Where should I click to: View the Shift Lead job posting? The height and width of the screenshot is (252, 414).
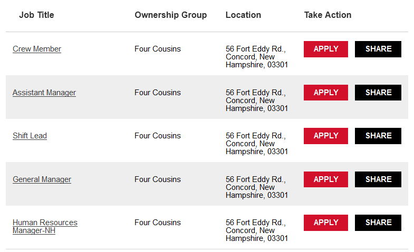tap(30, 136)
